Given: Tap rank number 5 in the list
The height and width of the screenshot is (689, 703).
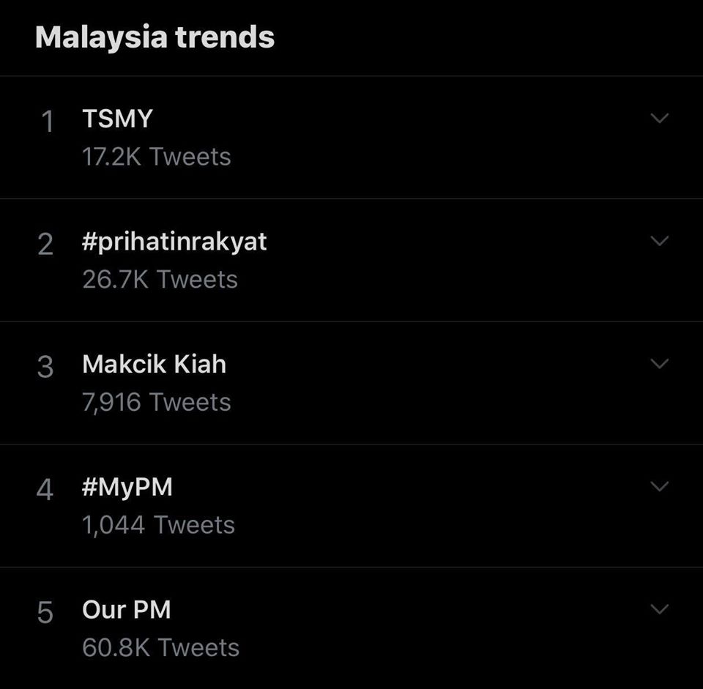Looking at the screenshot, I should [x=45, y=612].
